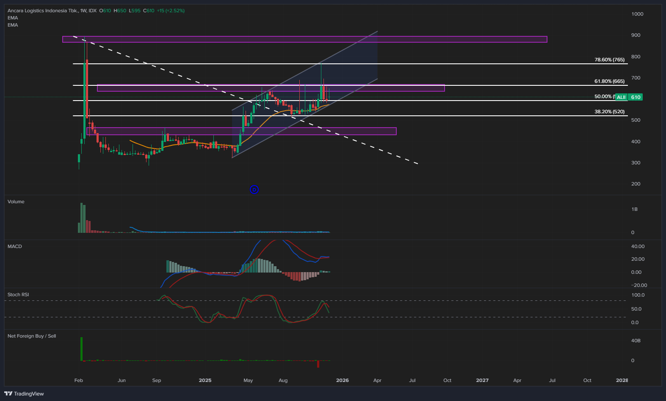Click the Jun label on time axis
The width and height of the screenshot is (666, 401).
point(122,380)
